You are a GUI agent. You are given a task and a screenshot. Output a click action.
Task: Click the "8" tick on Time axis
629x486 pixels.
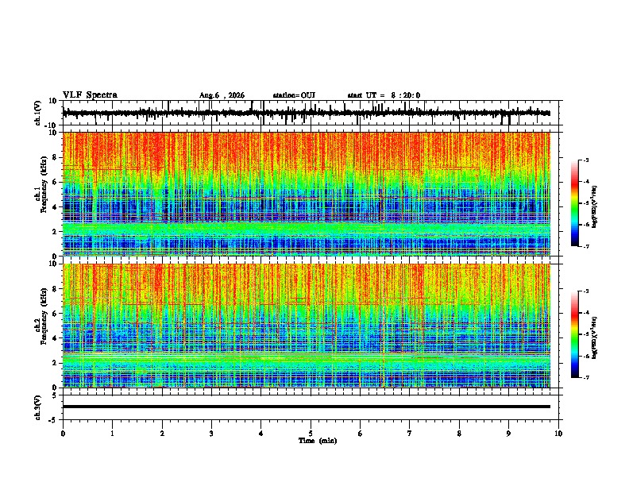coord(459,434)
